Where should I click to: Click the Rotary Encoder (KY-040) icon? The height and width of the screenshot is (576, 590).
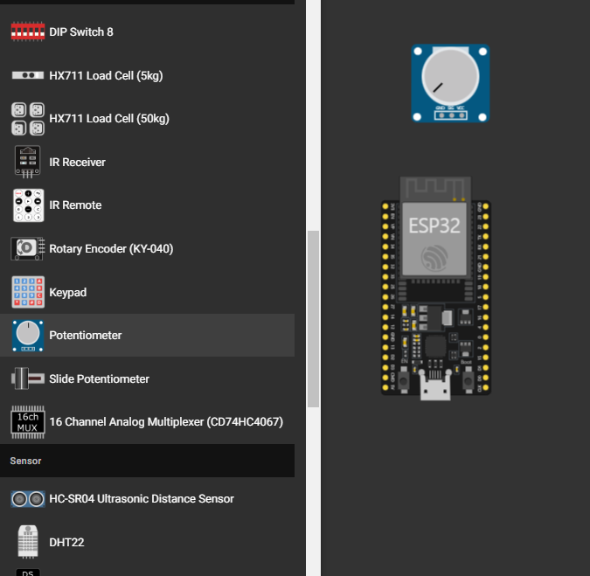point(28,249)
